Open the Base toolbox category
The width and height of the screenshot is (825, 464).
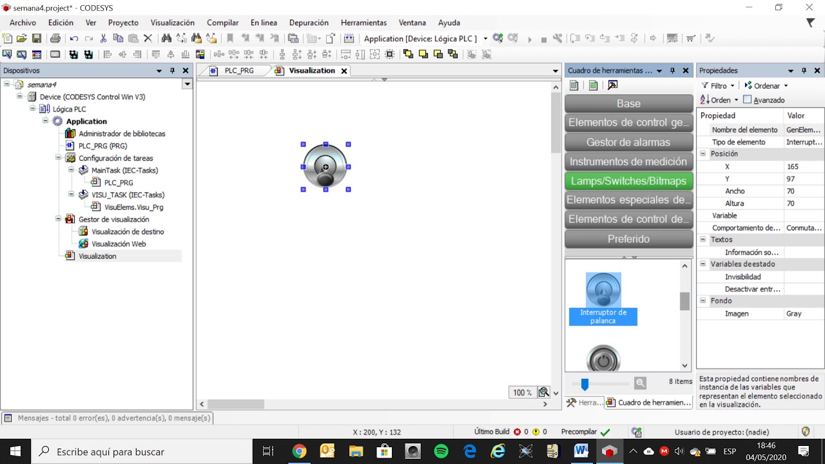point(629,104)
